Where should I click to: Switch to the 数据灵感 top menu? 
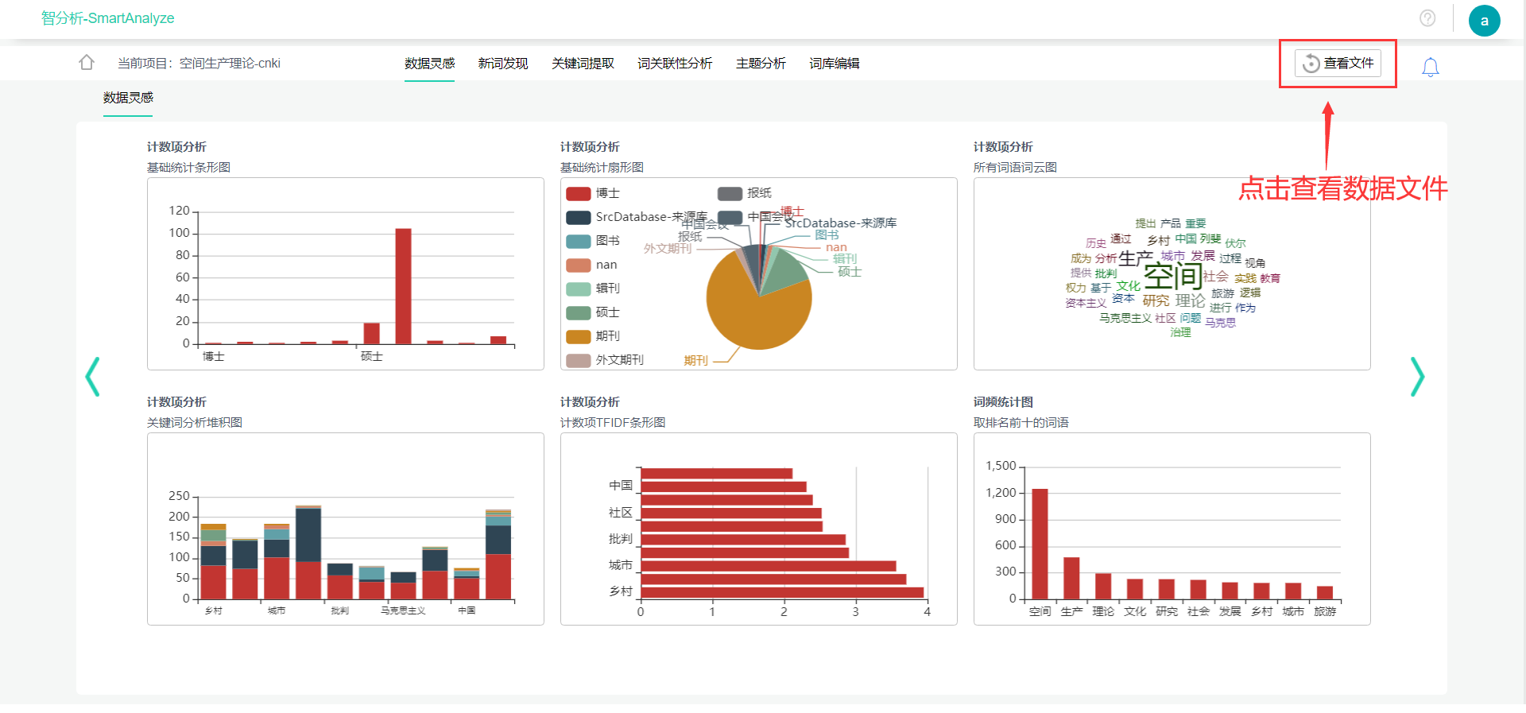(429, 64)
